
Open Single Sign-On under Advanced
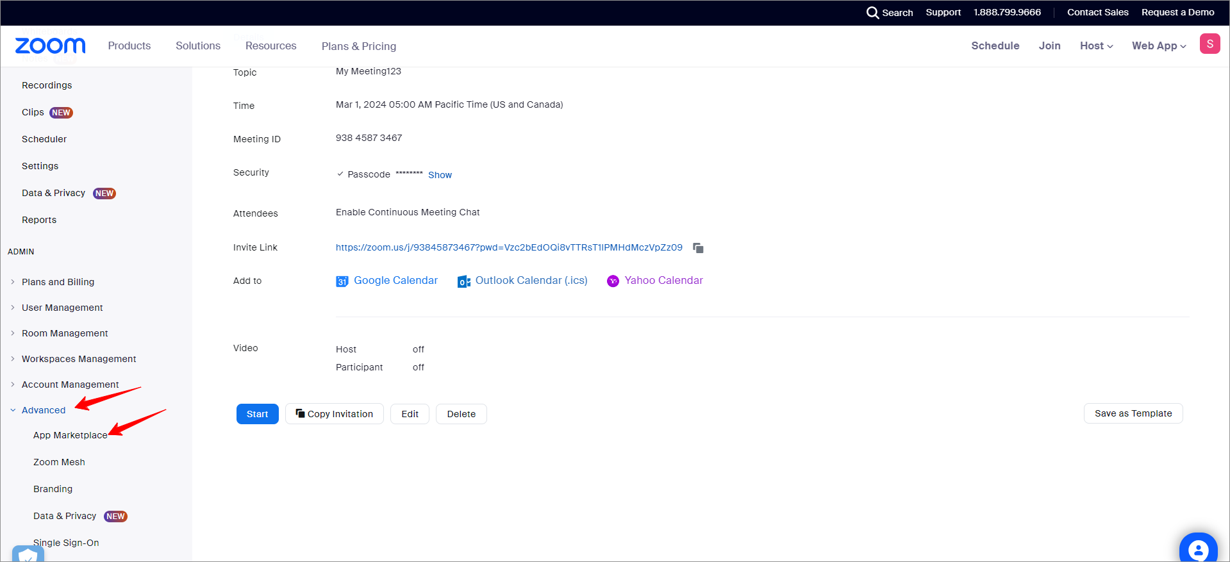pos(66,543)
